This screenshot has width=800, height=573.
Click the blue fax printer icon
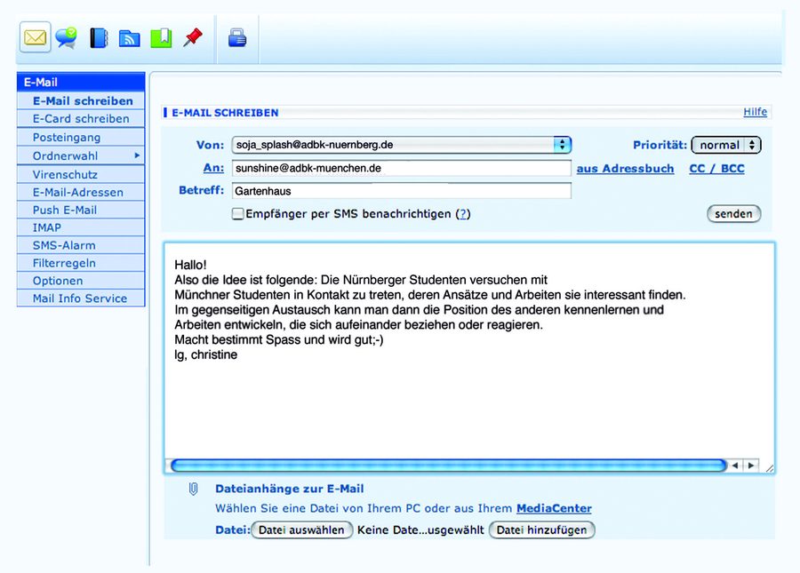pos(237,38)
